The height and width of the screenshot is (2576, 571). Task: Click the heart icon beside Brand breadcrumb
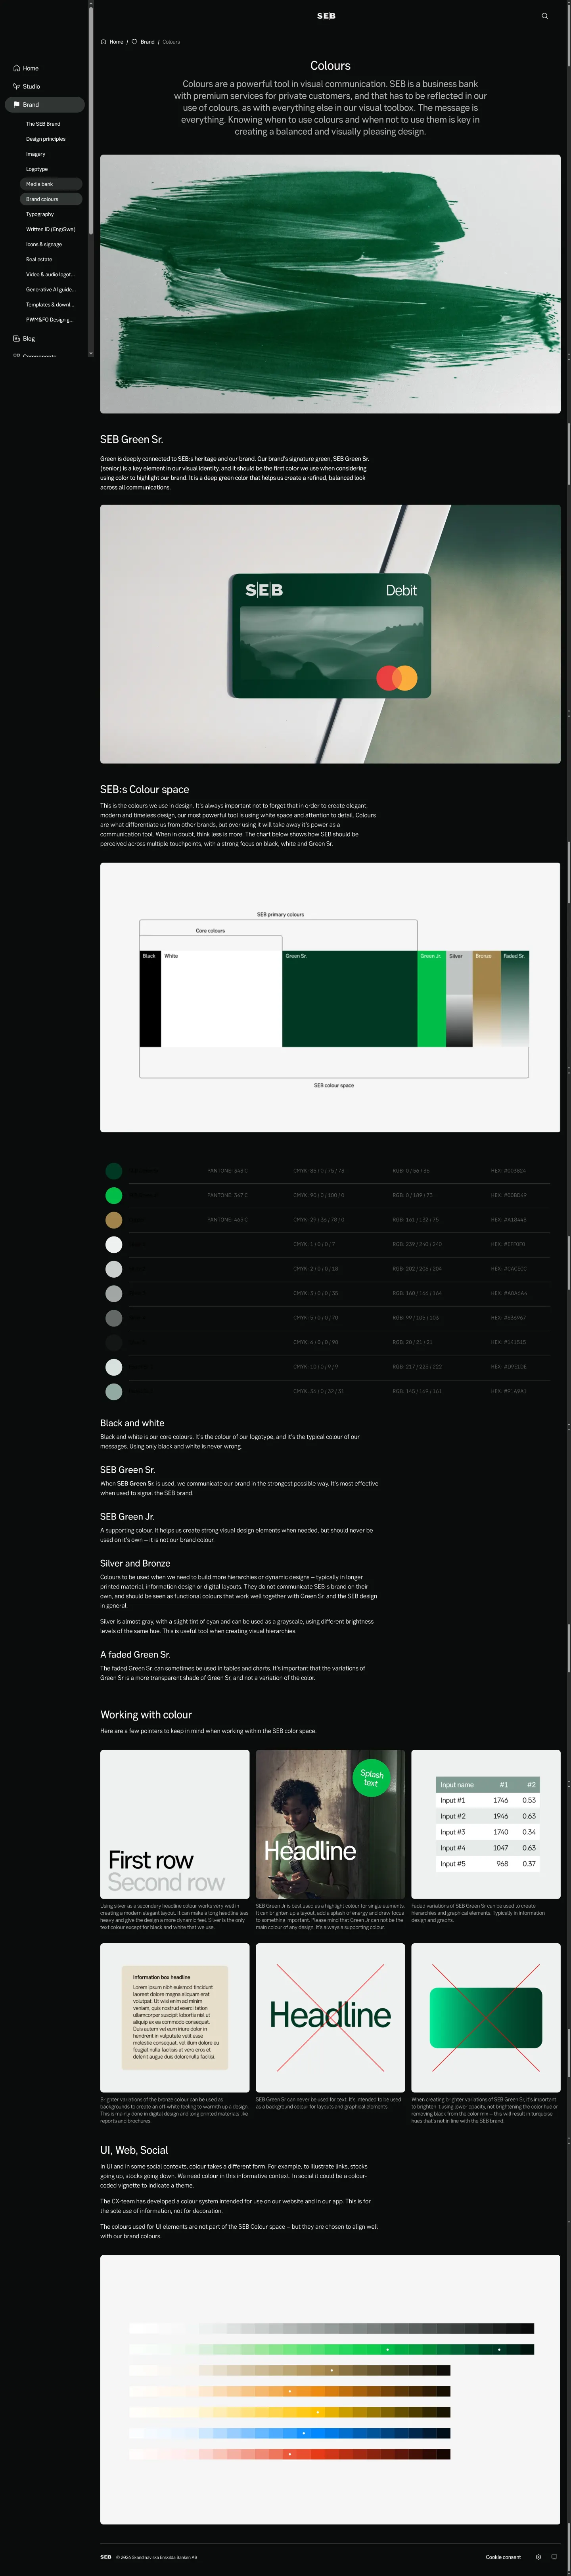[135, 42]
